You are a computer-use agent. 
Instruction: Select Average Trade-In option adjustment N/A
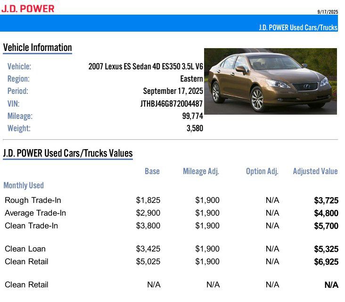(272, 213)
